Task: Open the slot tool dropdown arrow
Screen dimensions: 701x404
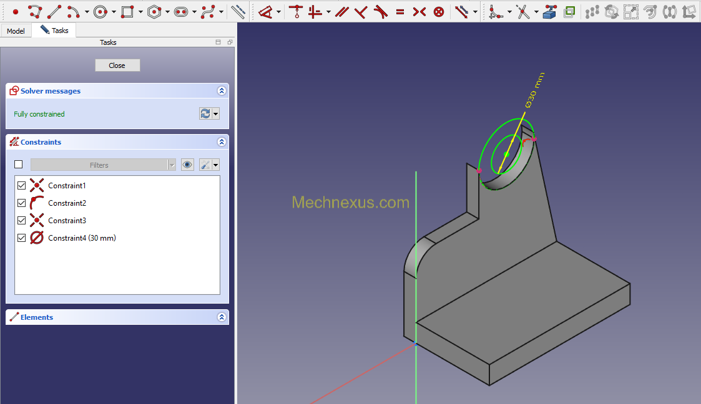Action: 194,12
